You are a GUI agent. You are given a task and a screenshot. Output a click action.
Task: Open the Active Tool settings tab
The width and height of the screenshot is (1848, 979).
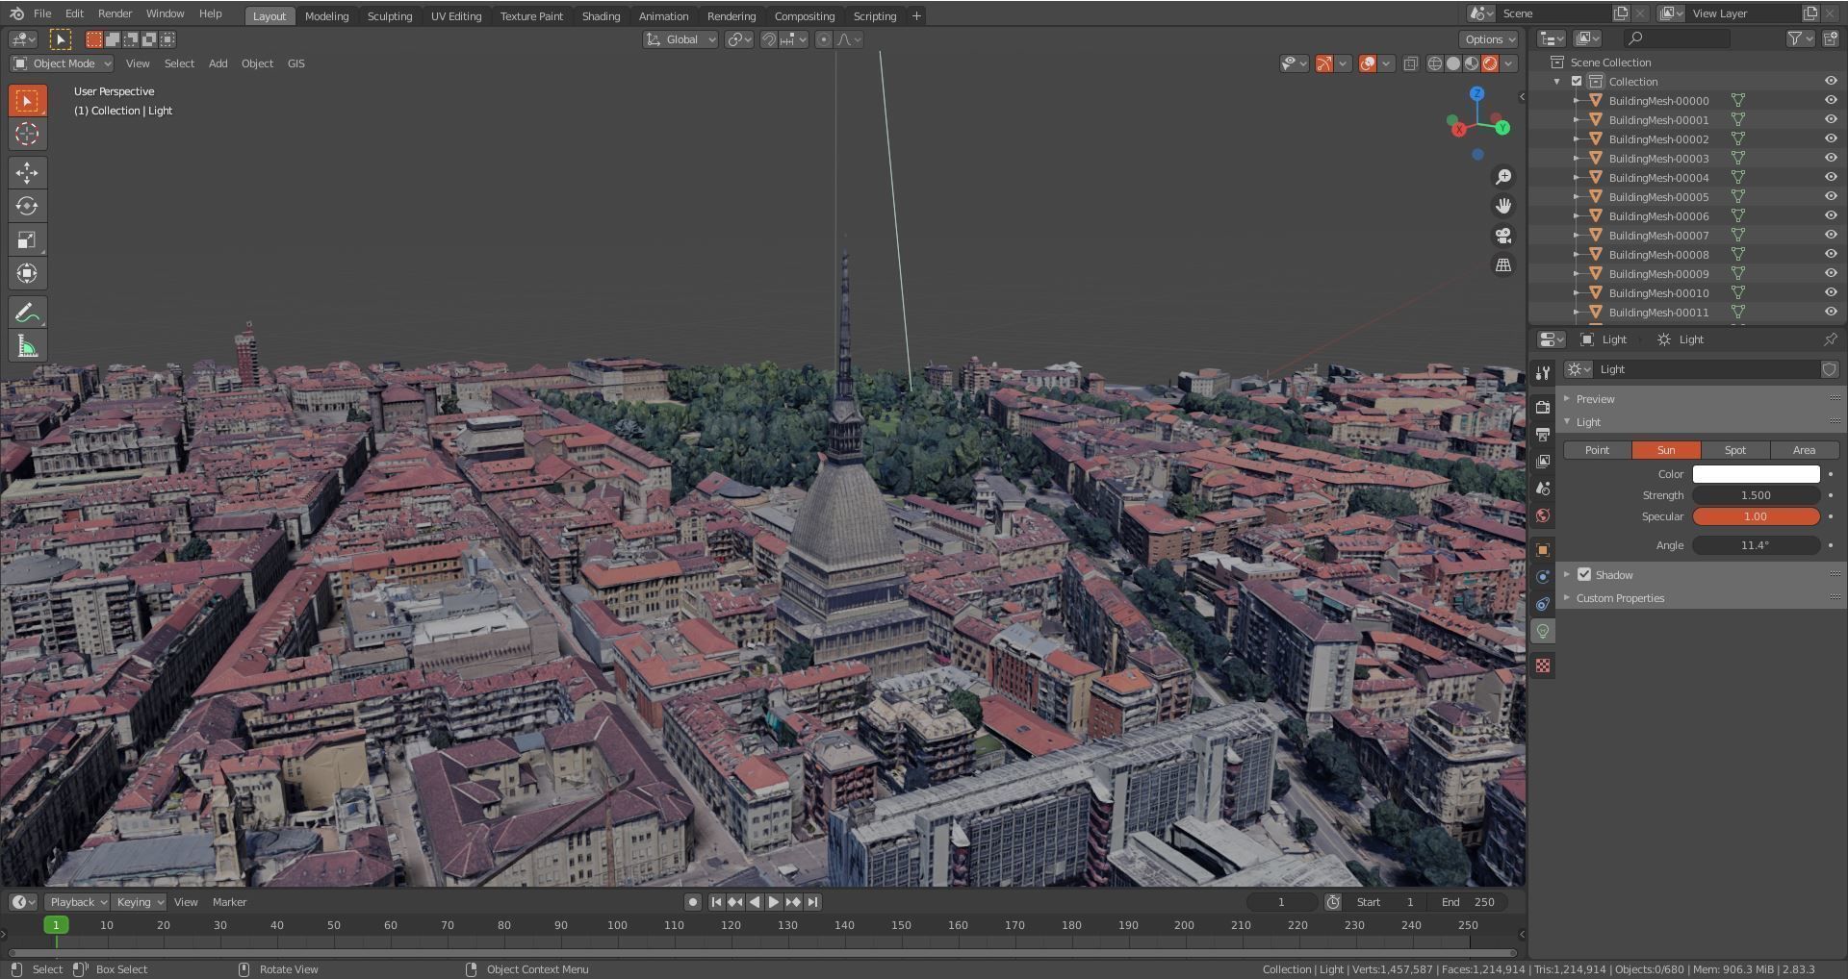tap(1543, 373)
